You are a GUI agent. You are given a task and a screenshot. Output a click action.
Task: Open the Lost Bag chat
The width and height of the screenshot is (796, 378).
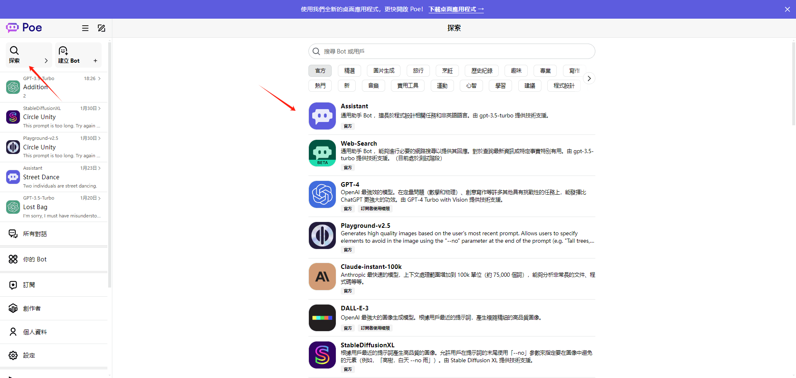(54, 207)
